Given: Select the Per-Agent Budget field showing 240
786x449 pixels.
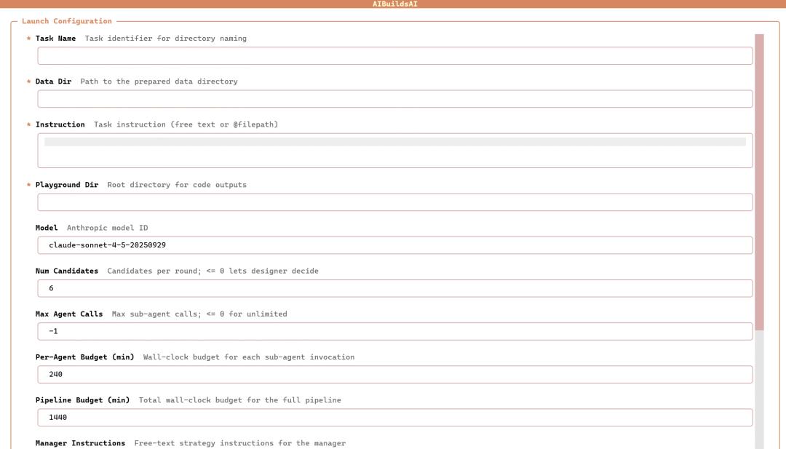Looking at the screenshot, I should point(394,374).
